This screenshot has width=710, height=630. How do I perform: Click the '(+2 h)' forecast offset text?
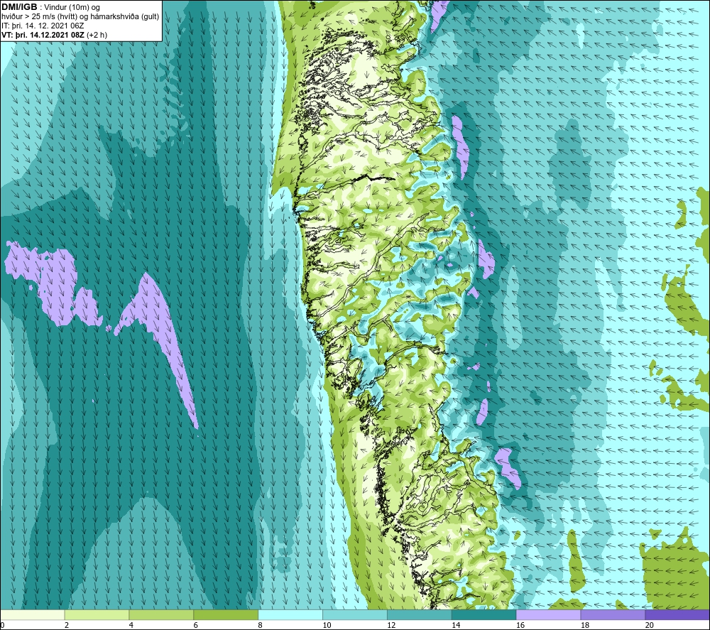pos(97,35)
